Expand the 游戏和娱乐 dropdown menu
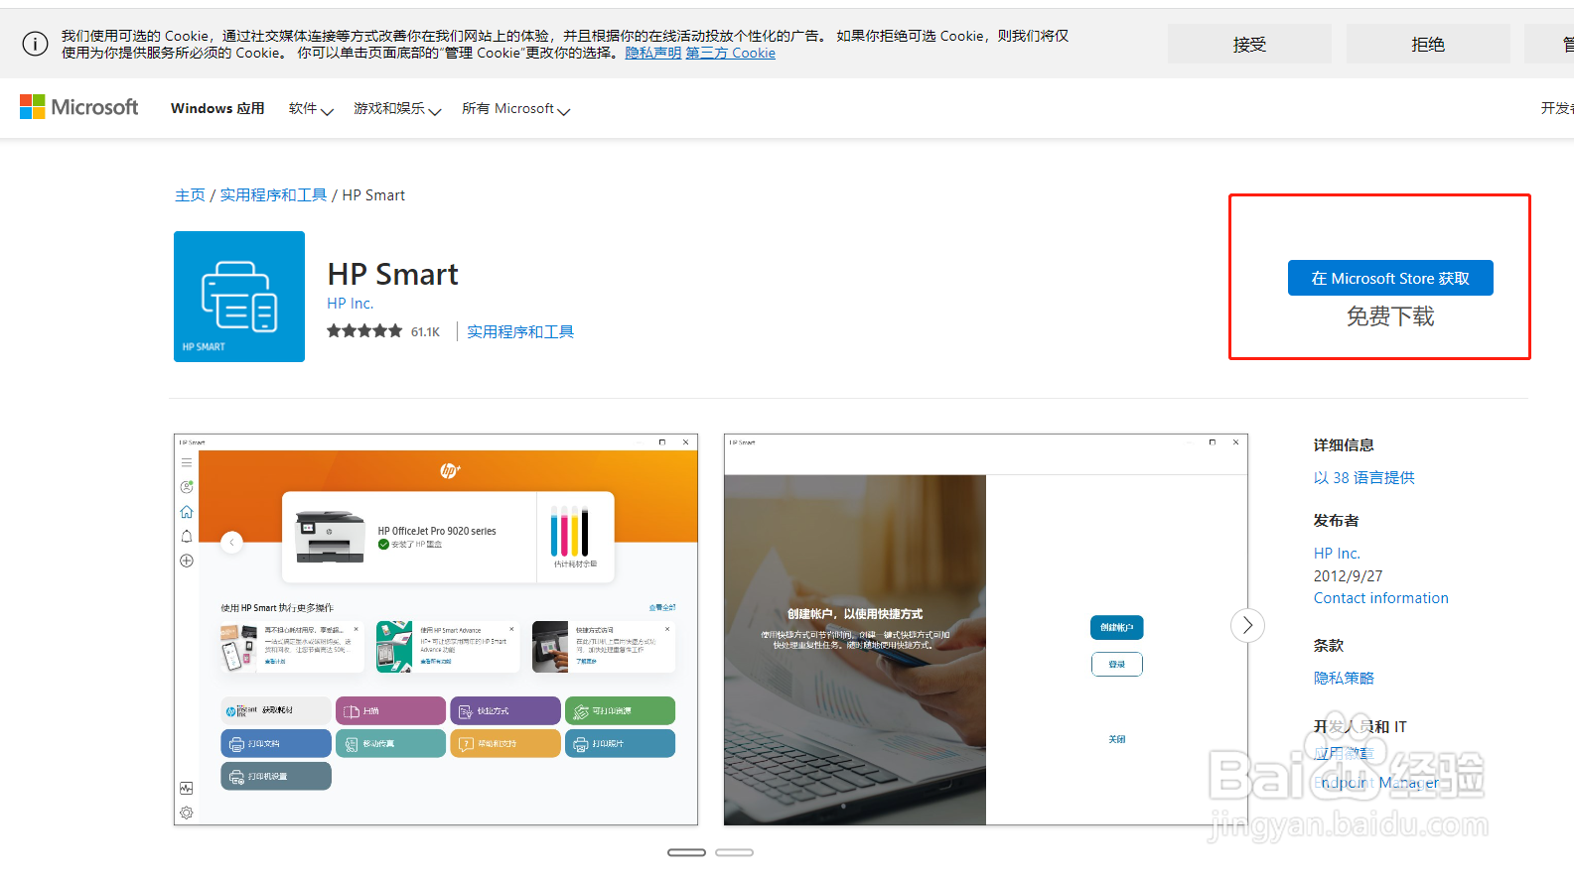The height and width of the screenshot is (878, 1574). [x=397, y=109]
